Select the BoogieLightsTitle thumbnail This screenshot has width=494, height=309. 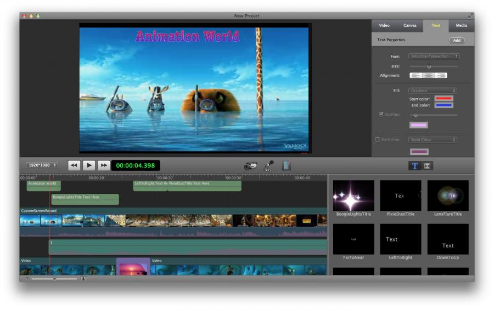[353, 195]
